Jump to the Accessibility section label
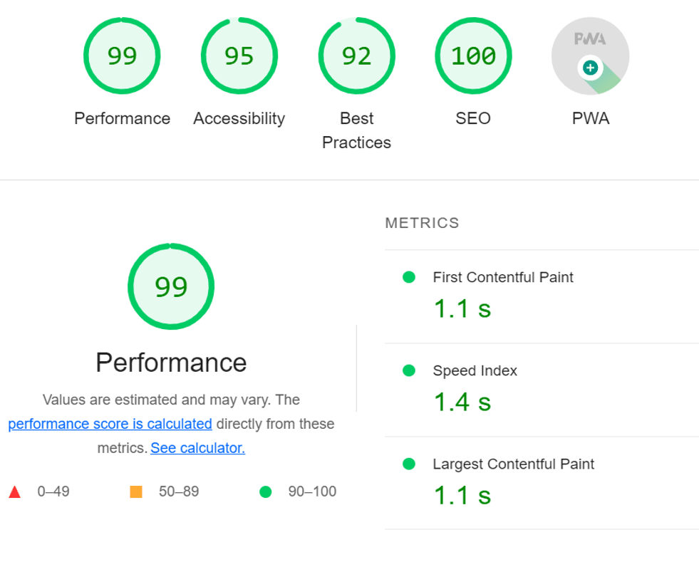The height and width of the screenshot is (562, 699). pos(239,118)
